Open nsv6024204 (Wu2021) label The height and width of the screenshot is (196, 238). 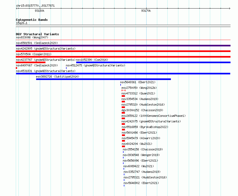tap(137, 144)
